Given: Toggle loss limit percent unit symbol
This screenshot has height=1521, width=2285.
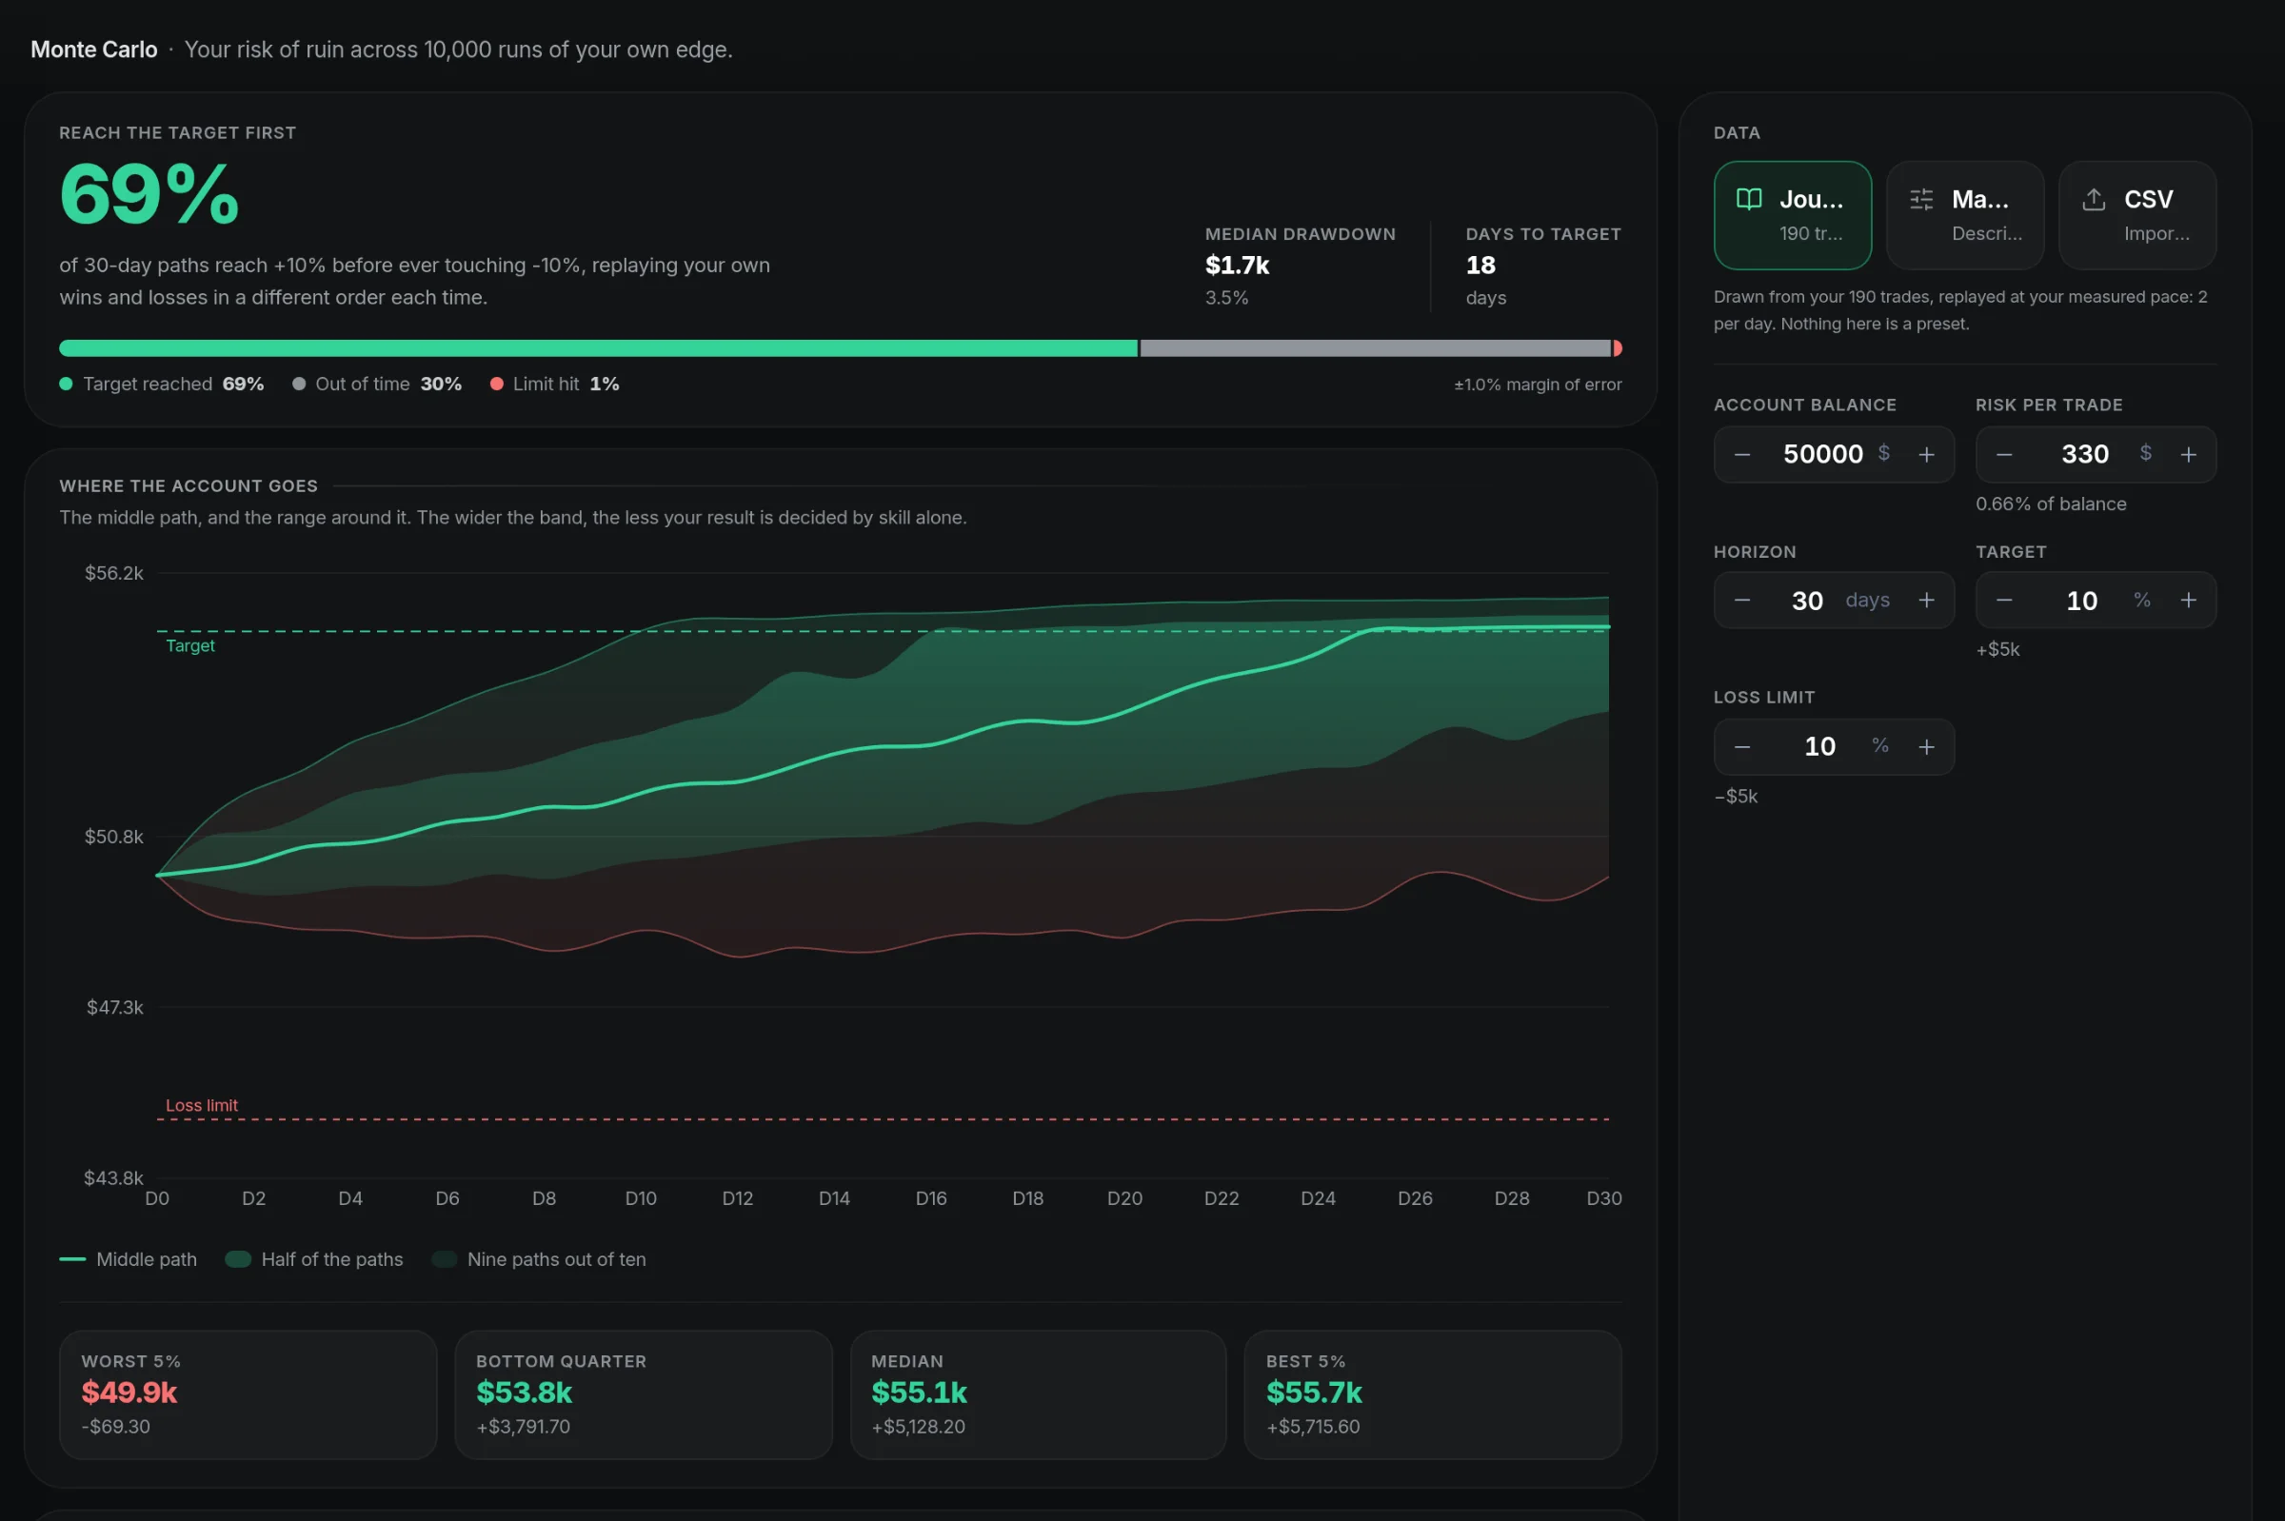Looking at the screenshot, I should coord(1880,746).
